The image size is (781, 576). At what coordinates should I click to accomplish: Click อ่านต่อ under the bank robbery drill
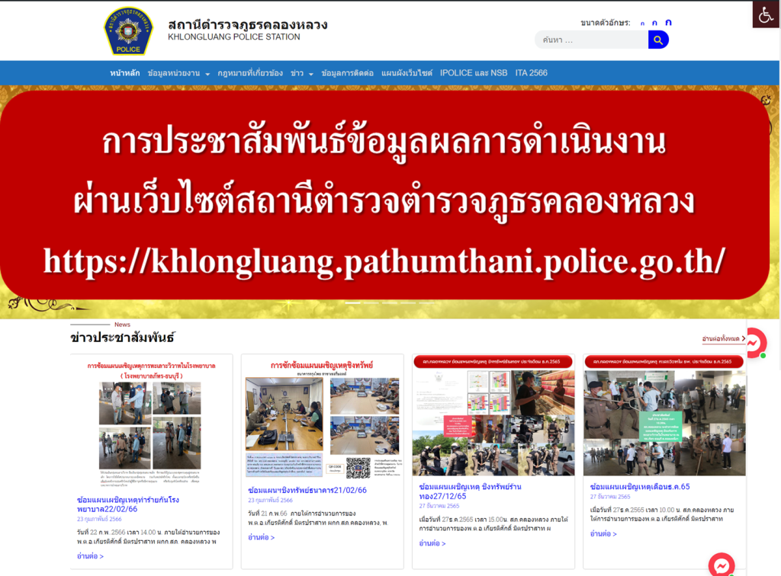[x=261, y=537]
